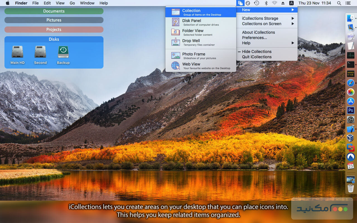
Task: Add a Drop Well temporary files container
Action: (x=191, y=42)
